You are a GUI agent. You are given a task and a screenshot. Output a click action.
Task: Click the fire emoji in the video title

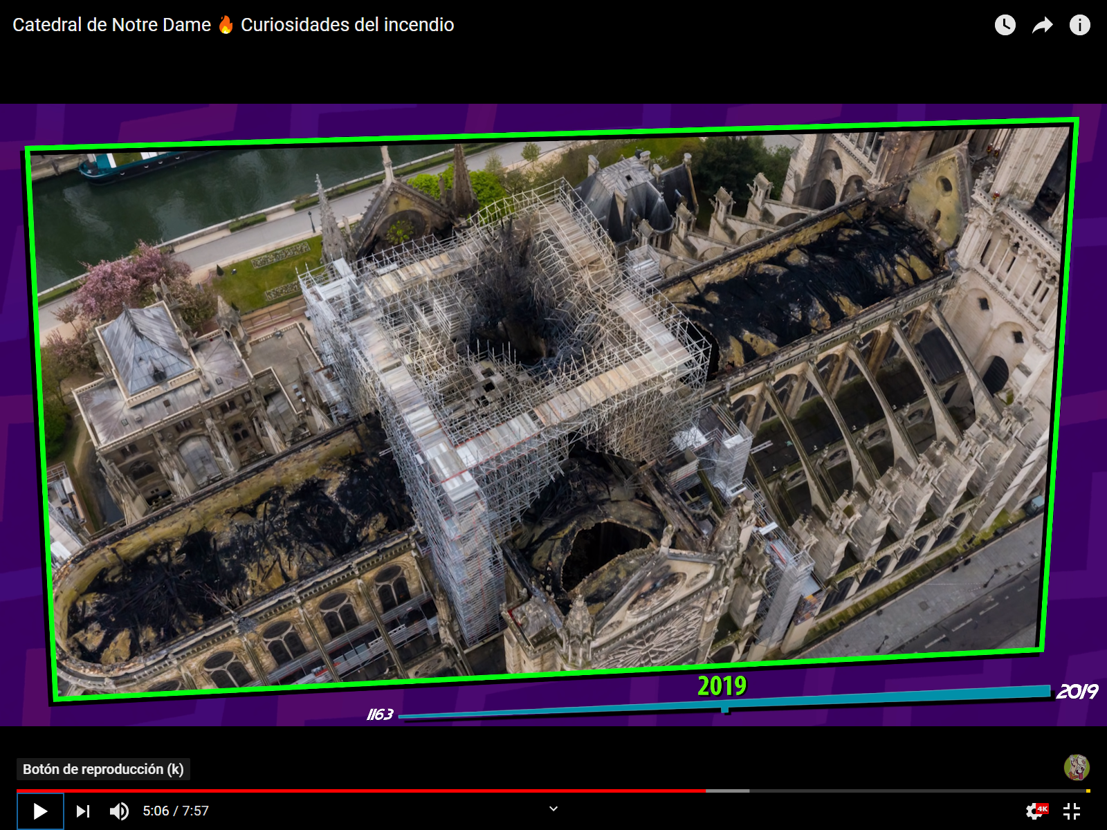[226, 25]
